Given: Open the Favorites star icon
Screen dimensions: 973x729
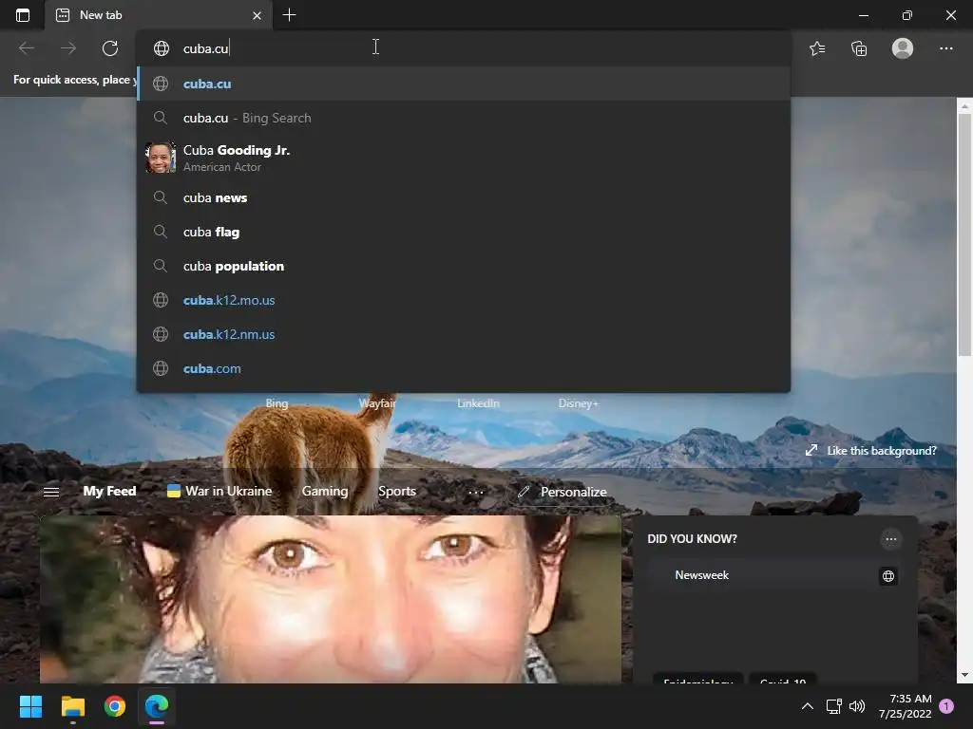Looking at the screenshot, I should tap(817, 48).
